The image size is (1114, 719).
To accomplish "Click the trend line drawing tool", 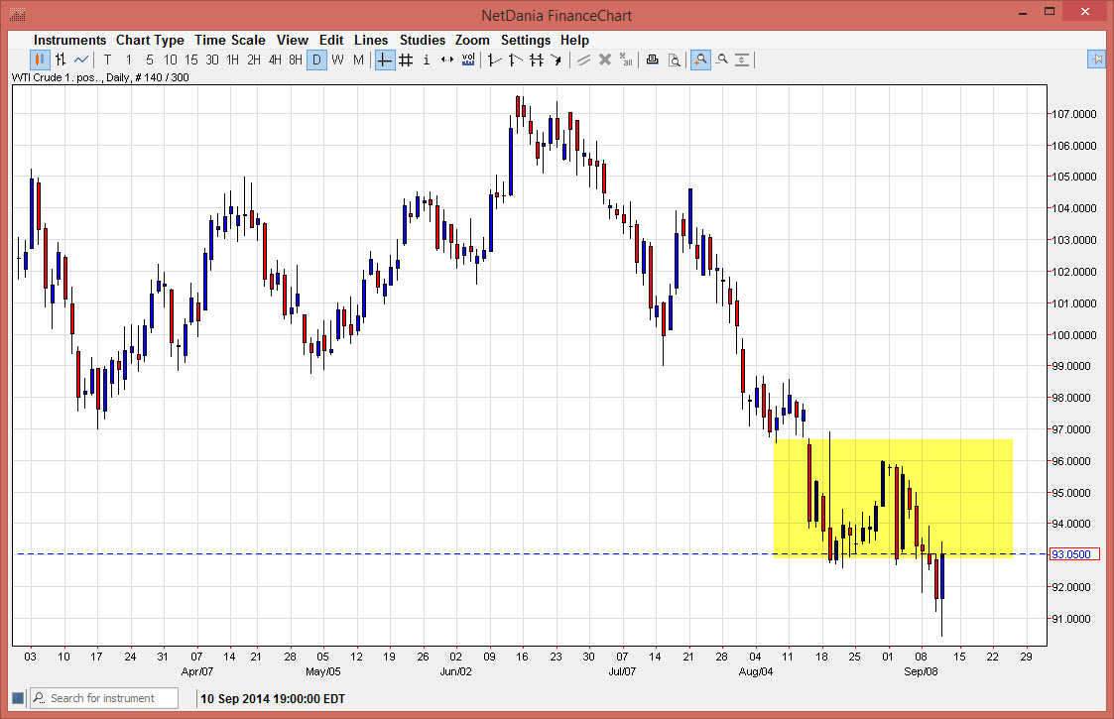I will point(493,60).
